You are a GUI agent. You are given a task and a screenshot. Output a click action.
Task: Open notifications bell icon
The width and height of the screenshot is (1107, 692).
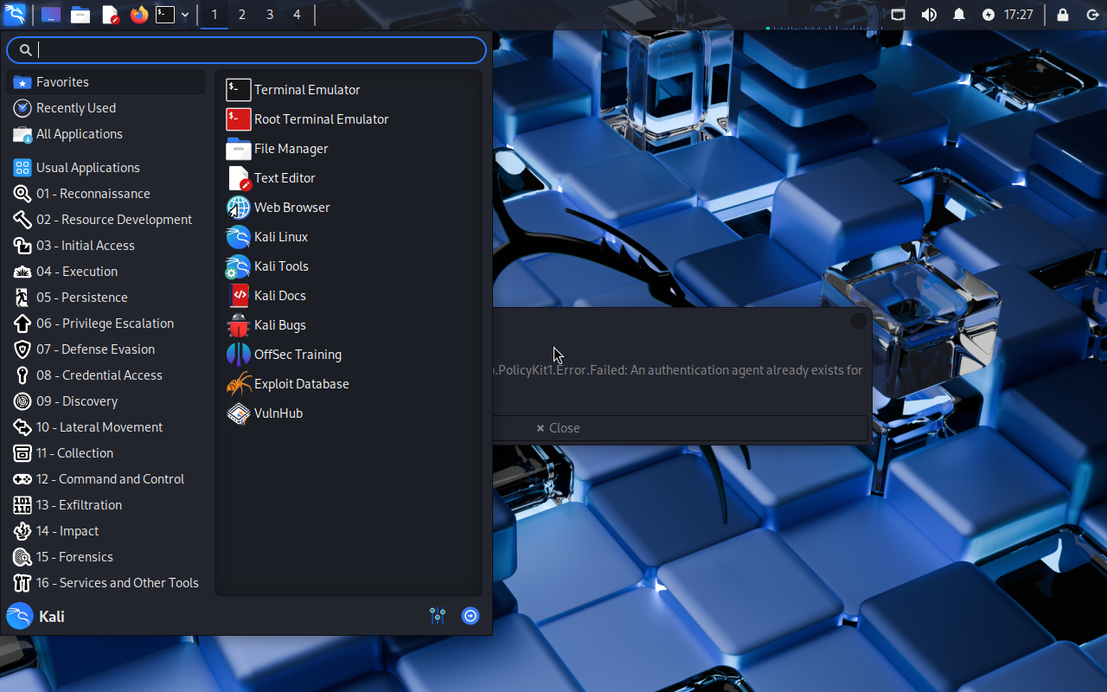(x=959, y=15)
